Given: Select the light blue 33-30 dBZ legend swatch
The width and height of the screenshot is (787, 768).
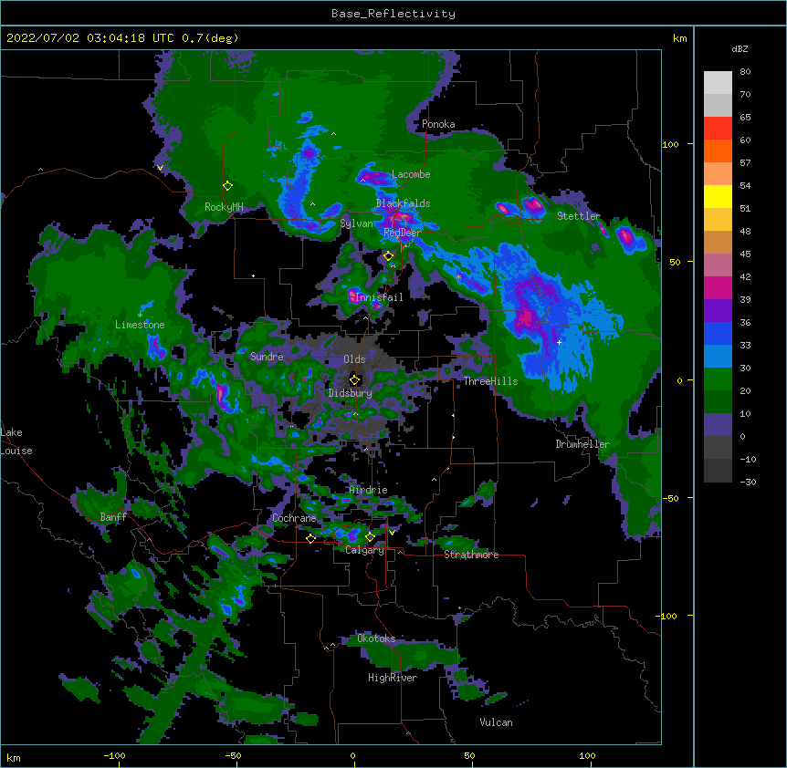Looking at the screenshot, I should pyautogui.click(x=718, y=357).
